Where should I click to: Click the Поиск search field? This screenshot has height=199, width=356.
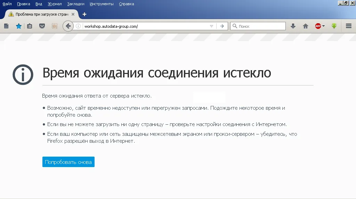(258, 26)
